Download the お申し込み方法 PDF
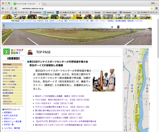This screenshot has width=159, height=132. pyautogui.click(x=11, y=115)
